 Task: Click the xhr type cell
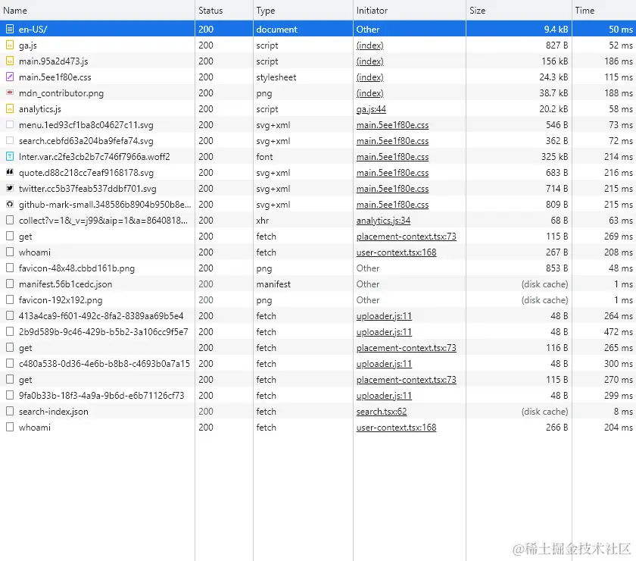(x=303, y=220)
